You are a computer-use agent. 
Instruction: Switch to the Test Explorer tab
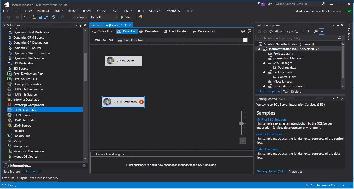tap(12, 172)
